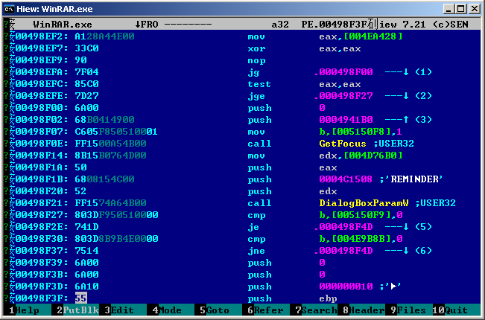485x320 pixels.
Task: Click operand b,[005150F8],1
Action: click(361, 132)
